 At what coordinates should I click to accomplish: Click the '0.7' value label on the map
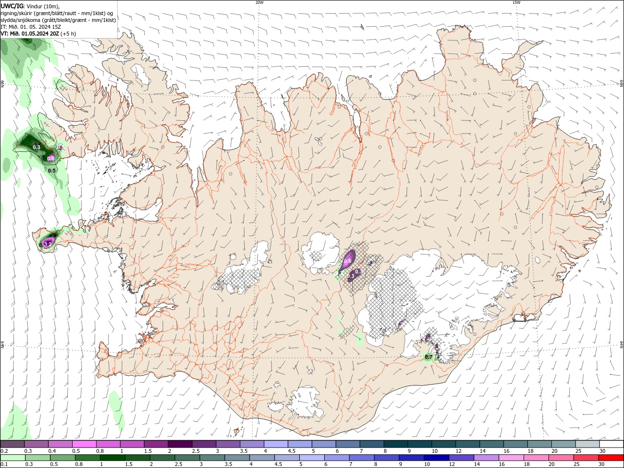pyautogui.click(x=429, y=357)
